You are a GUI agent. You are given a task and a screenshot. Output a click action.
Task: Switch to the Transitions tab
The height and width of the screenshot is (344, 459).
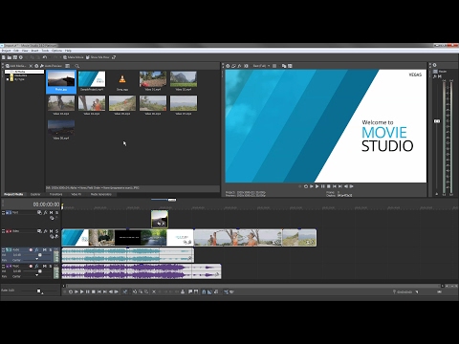pos(56,194)
